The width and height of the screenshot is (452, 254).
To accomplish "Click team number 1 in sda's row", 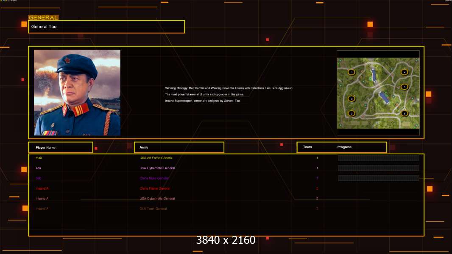I will pos(317,168).
